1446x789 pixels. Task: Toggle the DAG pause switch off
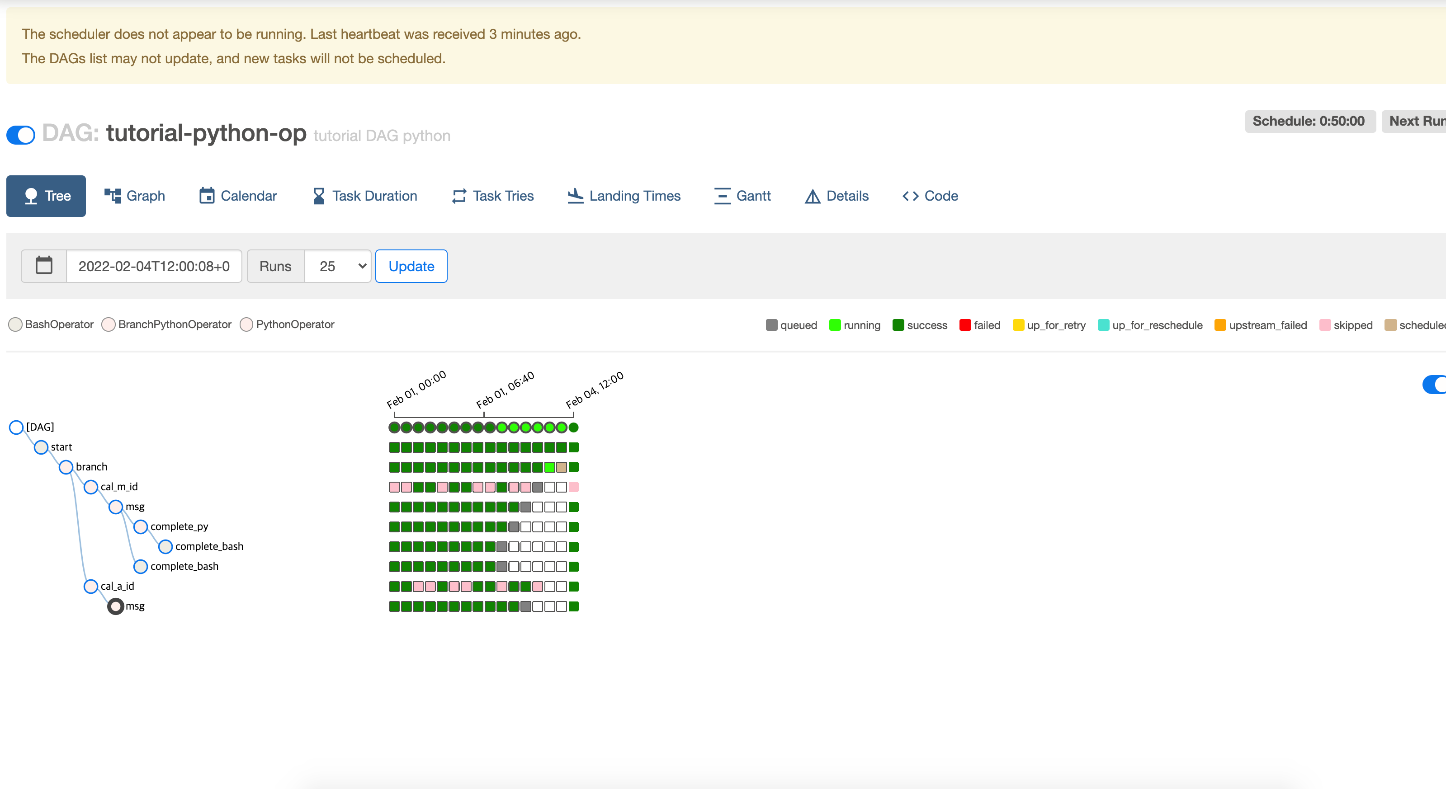coord(21,135)
